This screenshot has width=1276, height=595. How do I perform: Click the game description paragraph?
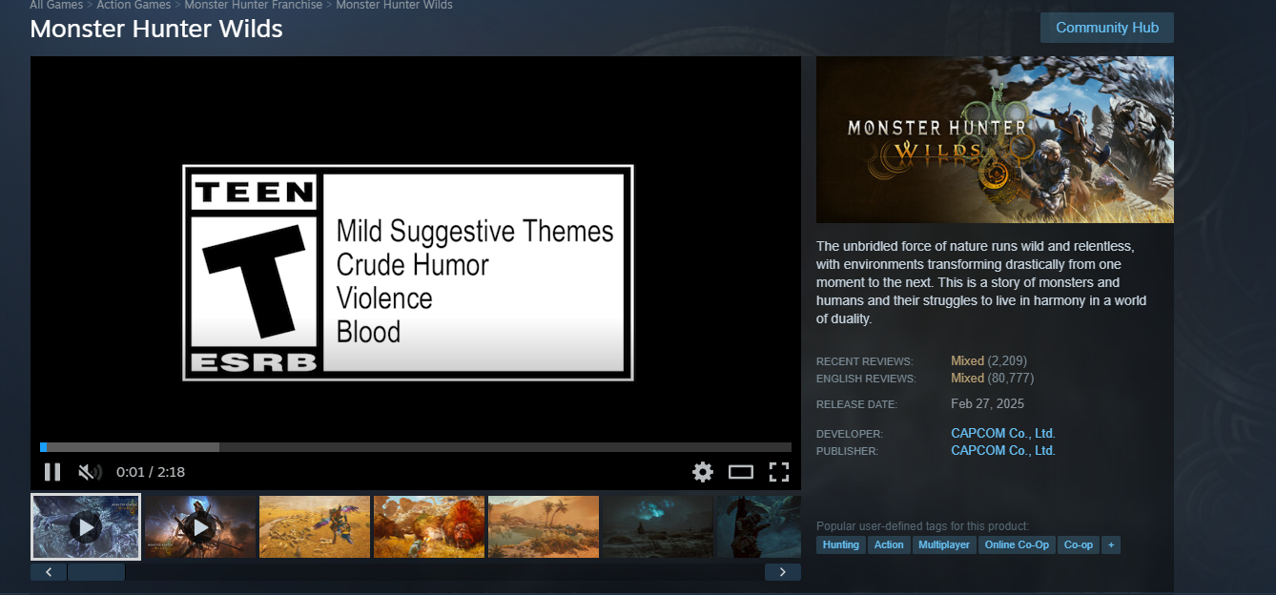(x=982, y=282)
